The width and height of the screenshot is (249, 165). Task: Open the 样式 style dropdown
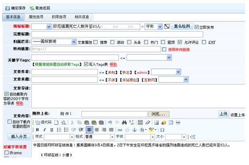click(x=59, y=137)
